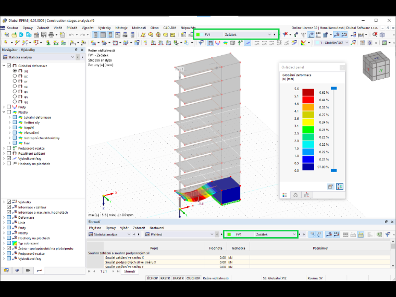This screenshot has height=297, width=396.
Task: Toggle Informace o max./min. hodnotách checkbox
Action: click(x=9, y=212)
